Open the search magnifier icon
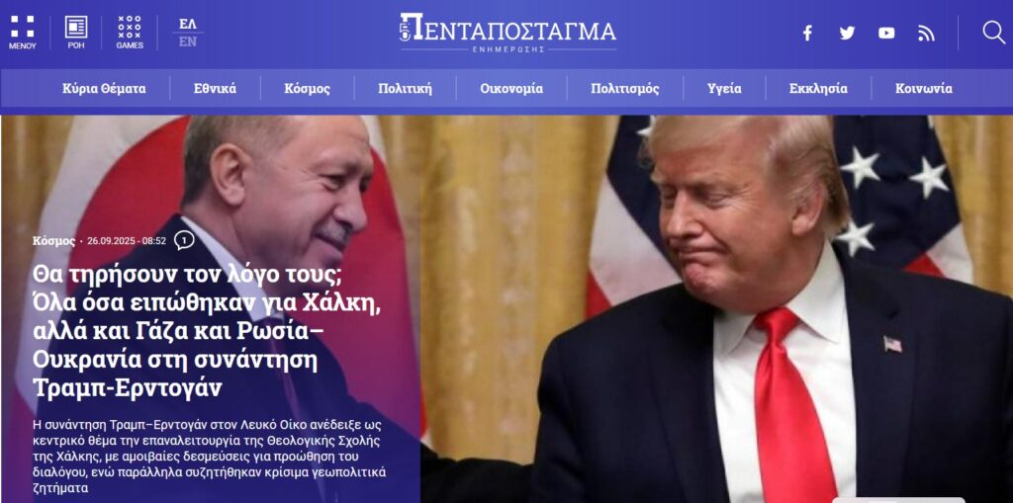This screenshot has height=503, width=1013. pos(993,33)
